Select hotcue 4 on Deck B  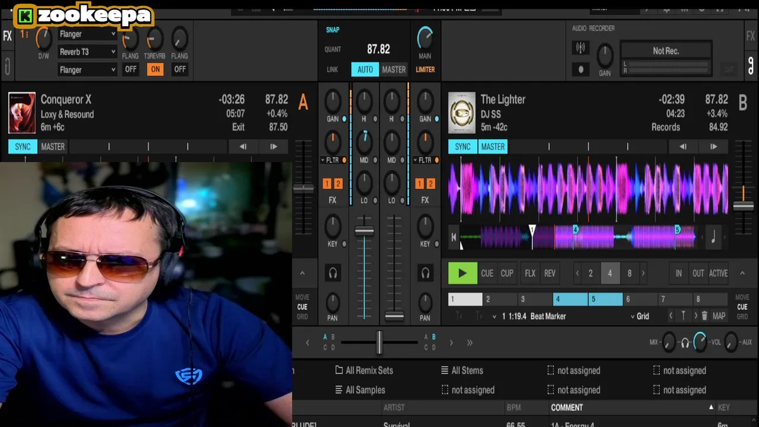(570, 299)
